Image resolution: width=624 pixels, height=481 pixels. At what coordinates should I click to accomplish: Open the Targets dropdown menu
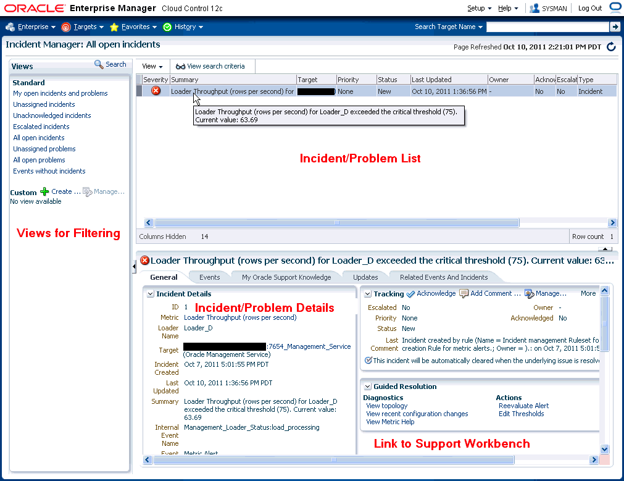coord(88,27)
